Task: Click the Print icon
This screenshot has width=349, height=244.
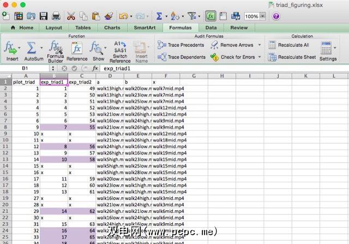Action: click(x=56, y=16)
